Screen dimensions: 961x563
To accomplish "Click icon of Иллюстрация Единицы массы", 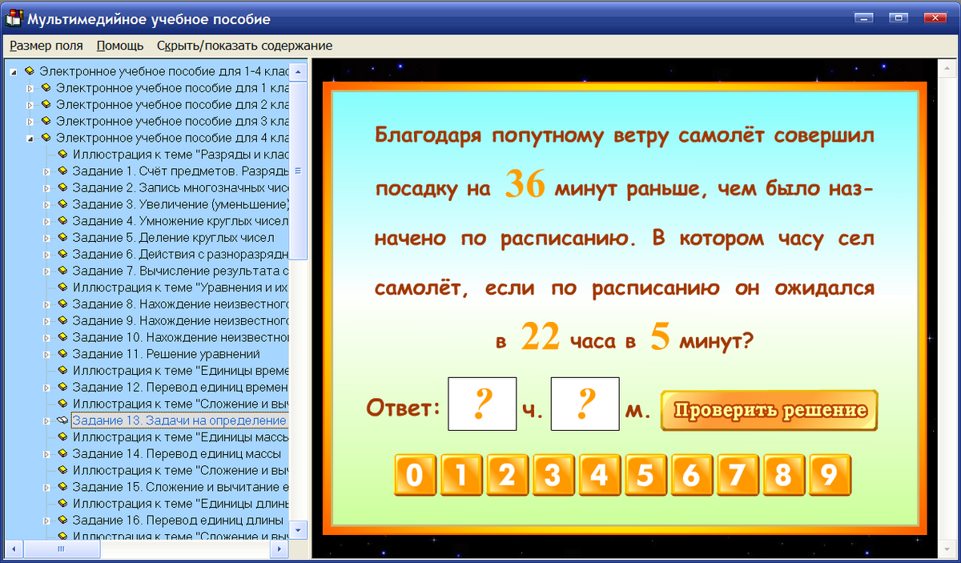I will coord(62,437).
